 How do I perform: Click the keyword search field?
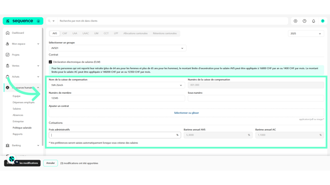click(x=173, y=21)
